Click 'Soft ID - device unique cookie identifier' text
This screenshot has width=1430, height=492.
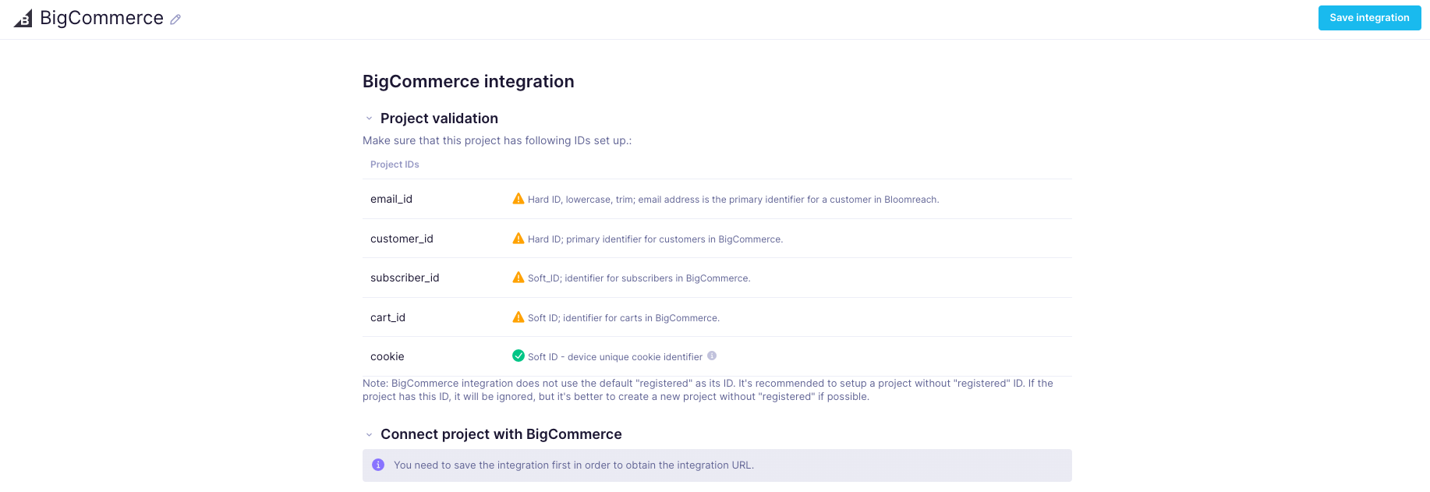(x=615, y=357)
